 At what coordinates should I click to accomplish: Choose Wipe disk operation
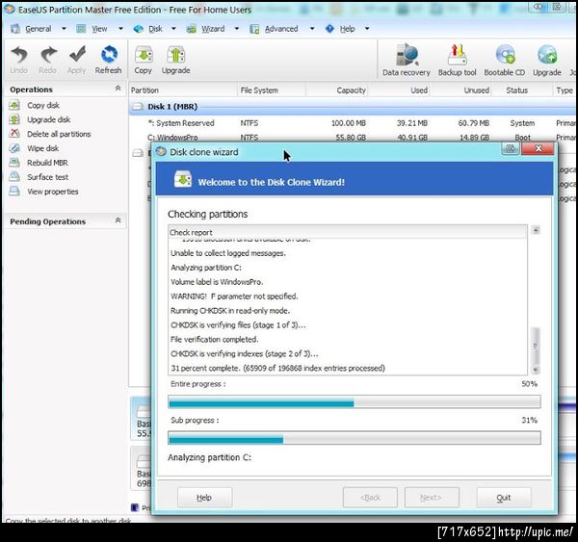42,148
